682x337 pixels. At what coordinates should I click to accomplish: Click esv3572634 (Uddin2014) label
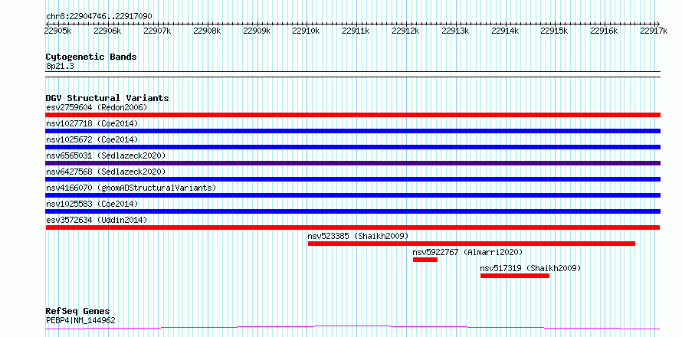(97, 220)
